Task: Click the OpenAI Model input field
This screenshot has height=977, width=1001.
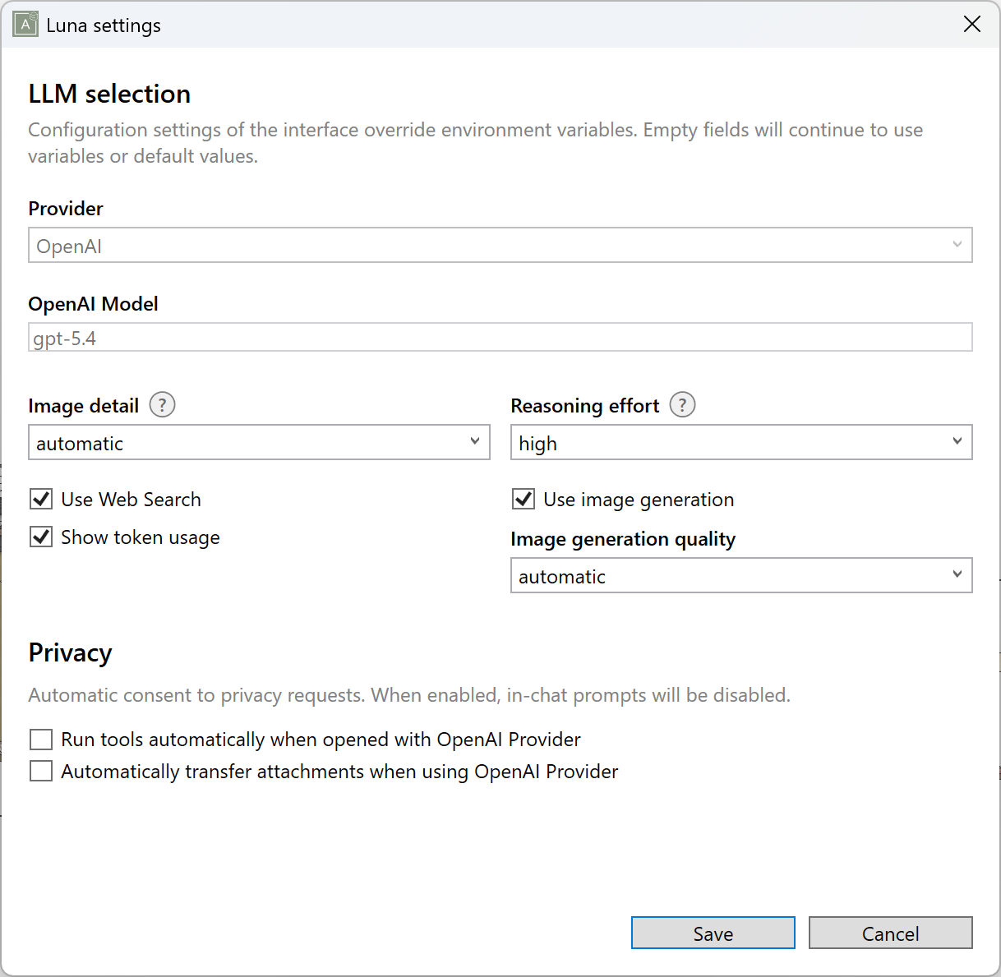Action: pos(501,337)
